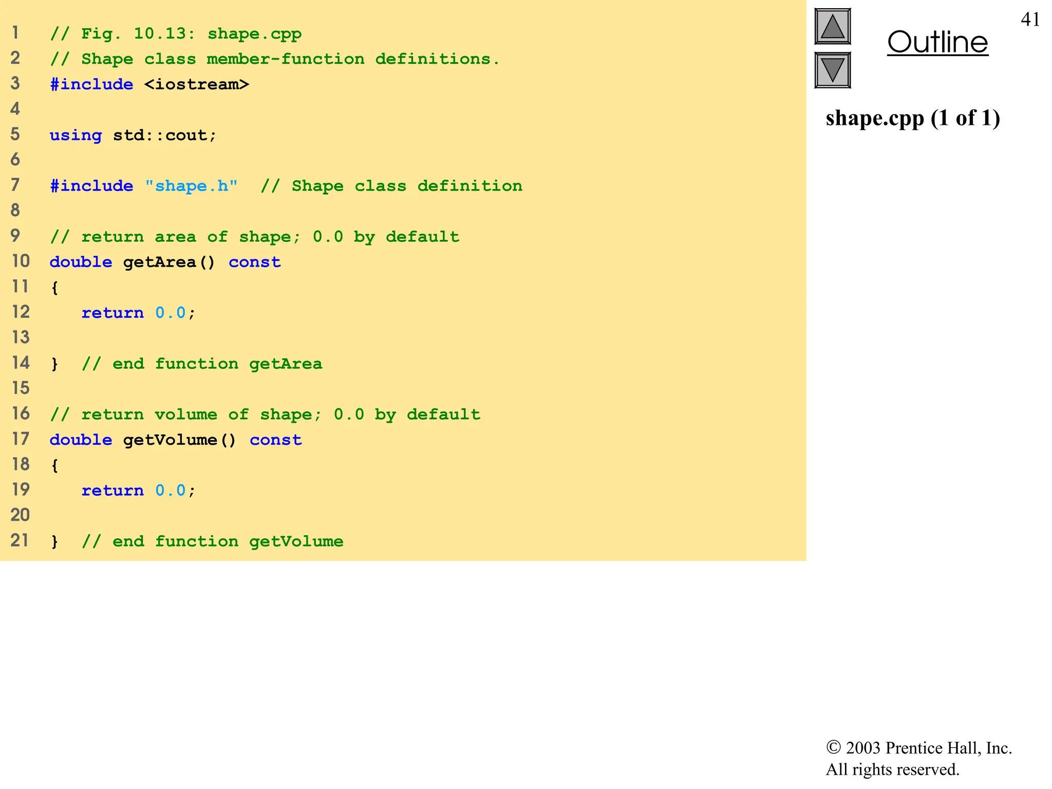1052x789 pixels.
Task: Click the up arrow navigation button
Action: [832, 27]
